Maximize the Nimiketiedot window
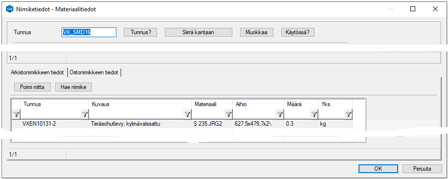Image resolution: width=448 pixels, height=179 pixels. [x=413, y=9]
